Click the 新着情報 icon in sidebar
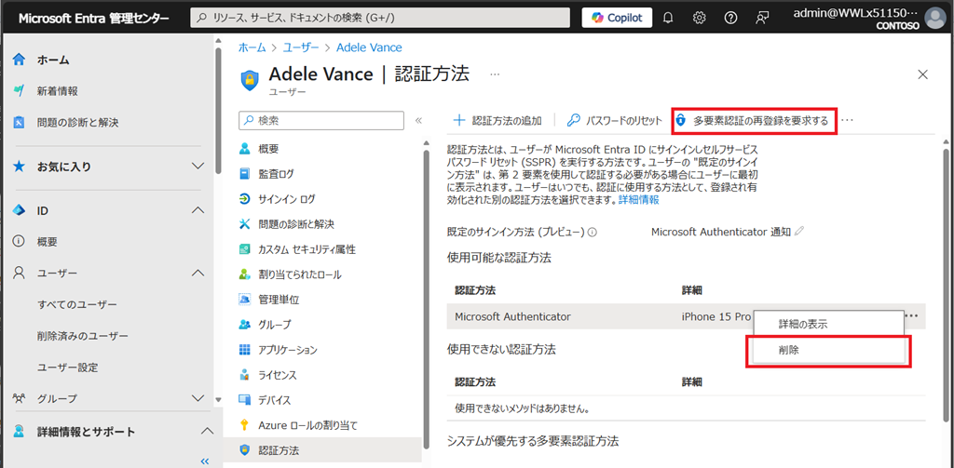This screenshot has width=954, height=468. click(x=19, y=91)
